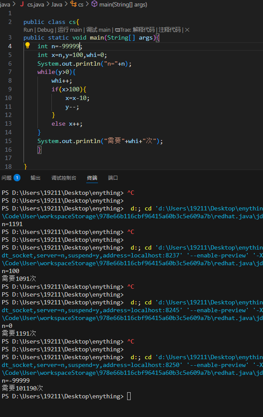
Task: Click the 'int x=n,y=100,whi=0;' line
Action: coord(72,55)
